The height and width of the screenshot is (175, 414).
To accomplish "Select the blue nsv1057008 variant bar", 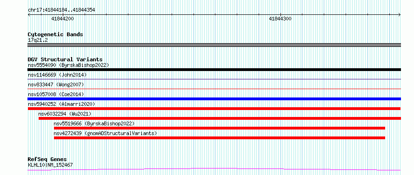I will (x=214, y=99).
